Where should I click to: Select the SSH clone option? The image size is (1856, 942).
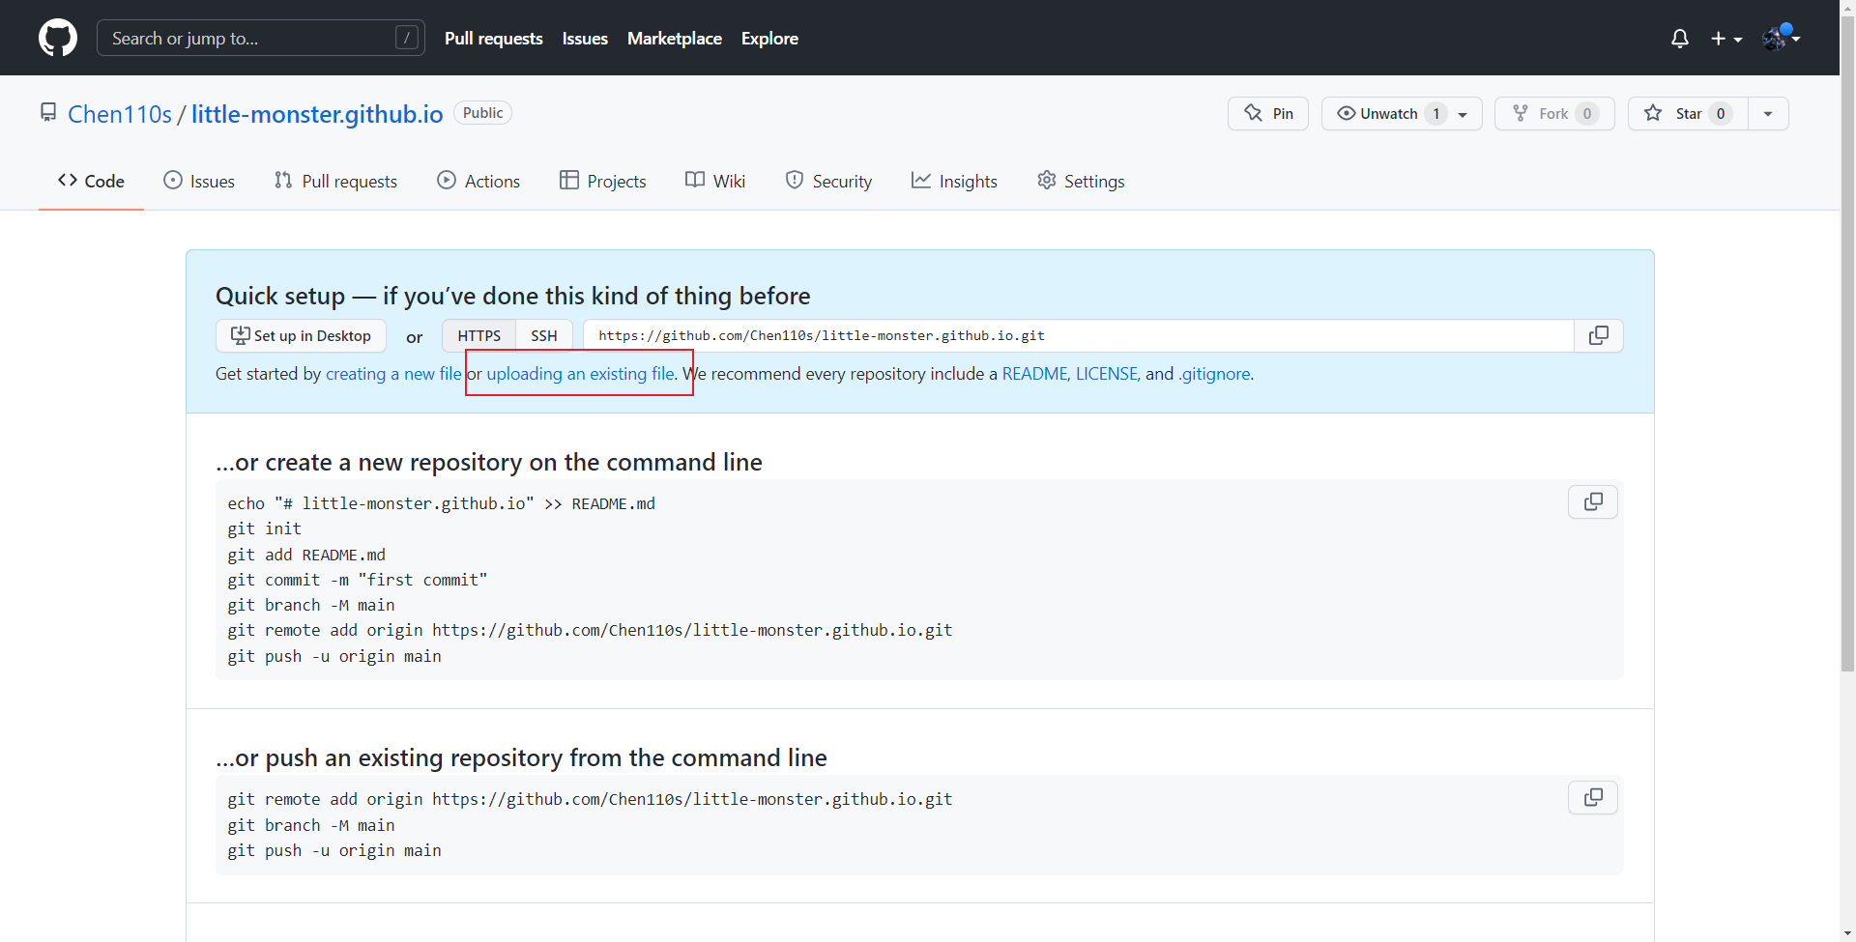544,335
